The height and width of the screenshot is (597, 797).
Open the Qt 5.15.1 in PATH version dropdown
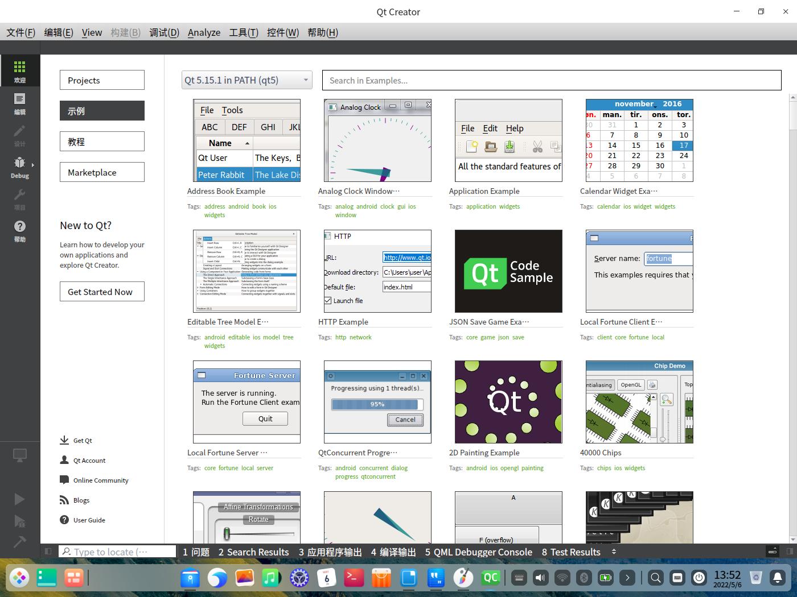click(247, 80)
